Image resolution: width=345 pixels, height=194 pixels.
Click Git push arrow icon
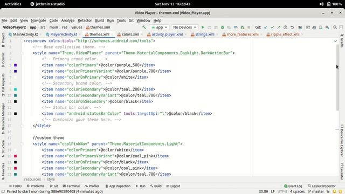click(x=279, y=27)
